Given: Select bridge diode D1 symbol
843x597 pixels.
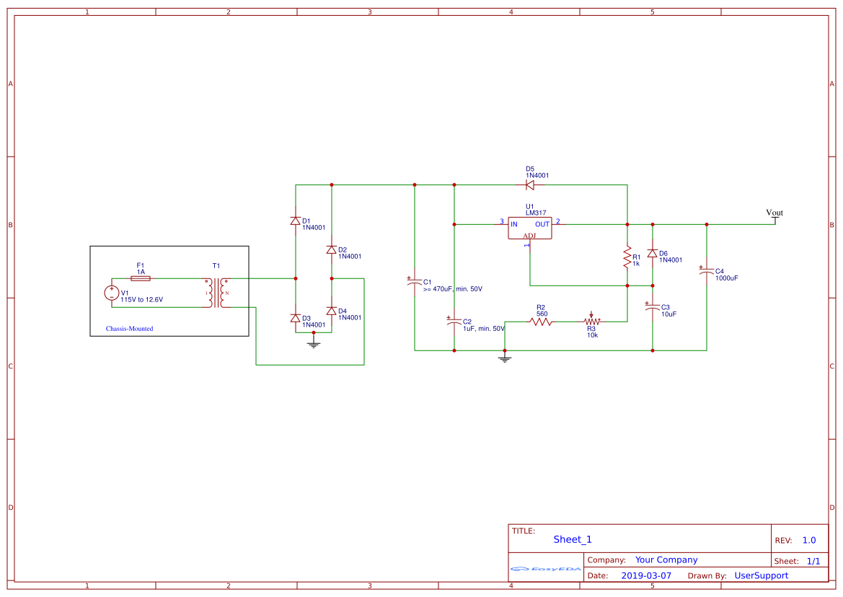Looking at the screenshot, I should [x=296, y=220].
